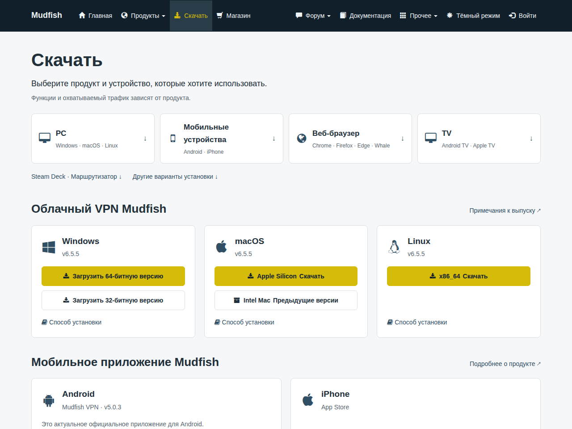This screenshot has height=429, width=572.
Task: Open the Продукты dropdown menu
Action: (x=143, y=16)
